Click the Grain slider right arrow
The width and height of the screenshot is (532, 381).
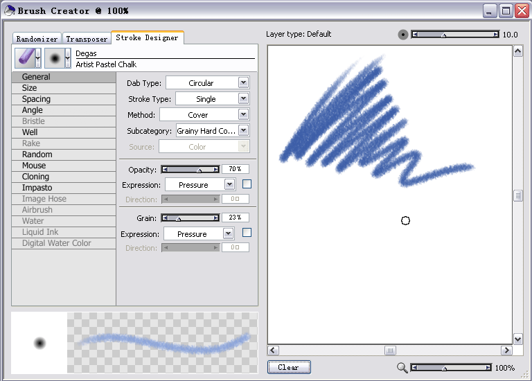pos(216,218)
